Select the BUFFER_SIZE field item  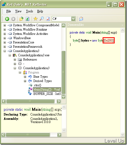coord(47,94)
